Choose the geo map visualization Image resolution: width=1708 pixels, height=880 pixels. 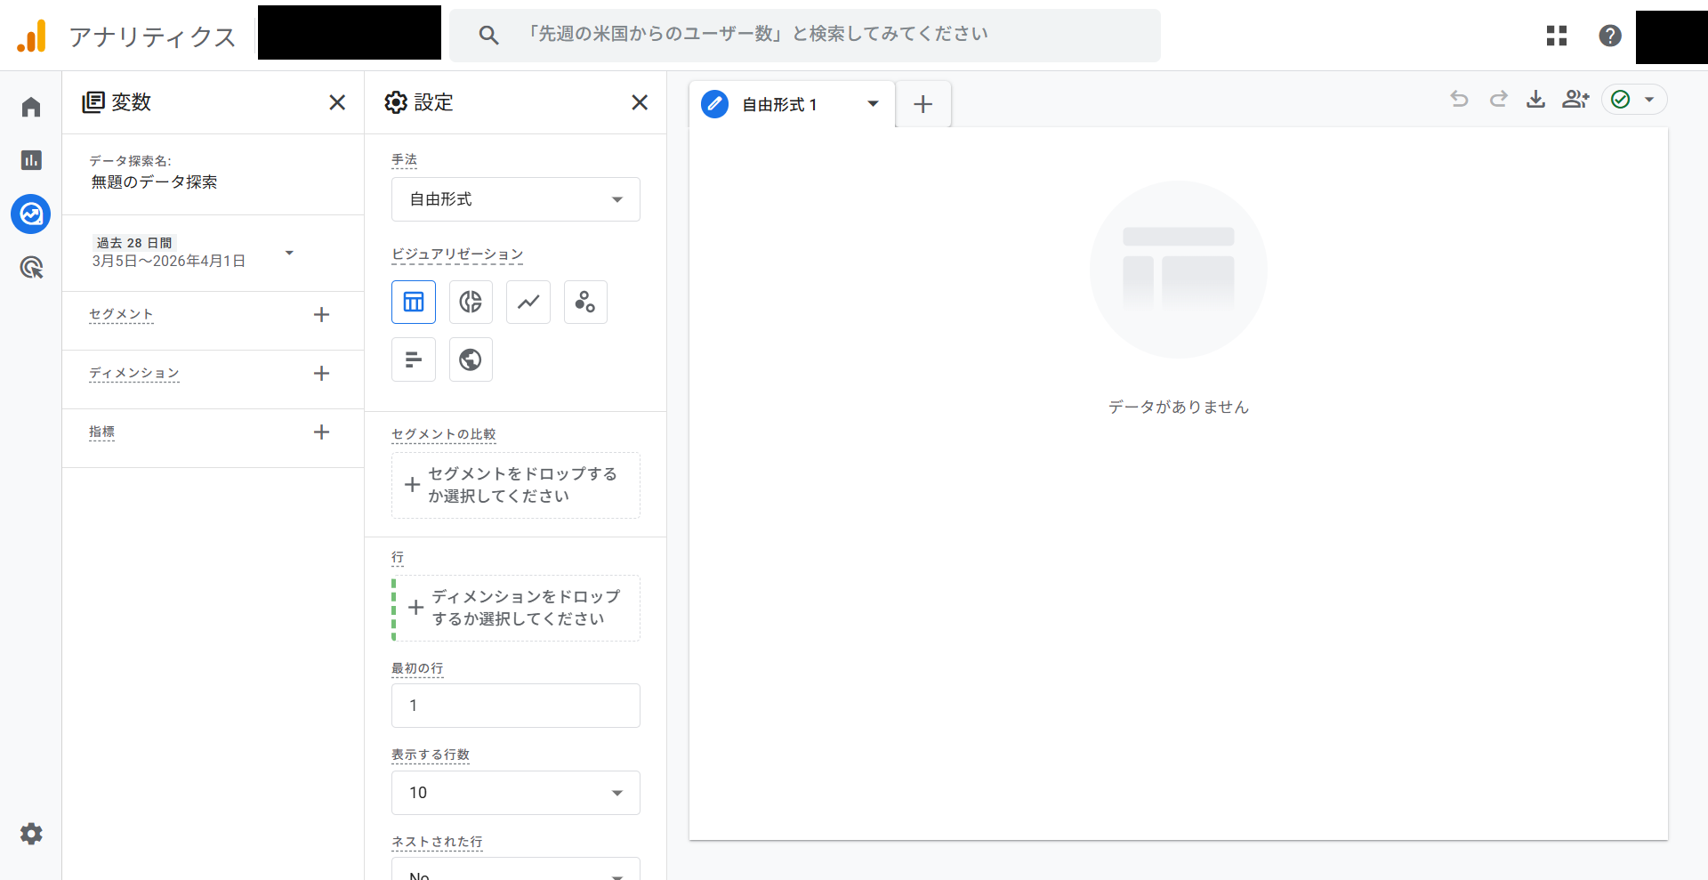[471, 359]
